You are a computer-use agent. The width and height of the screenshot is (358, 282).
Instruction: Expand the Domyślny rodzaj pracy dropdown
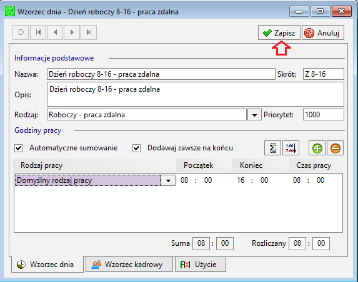[168, 180]
